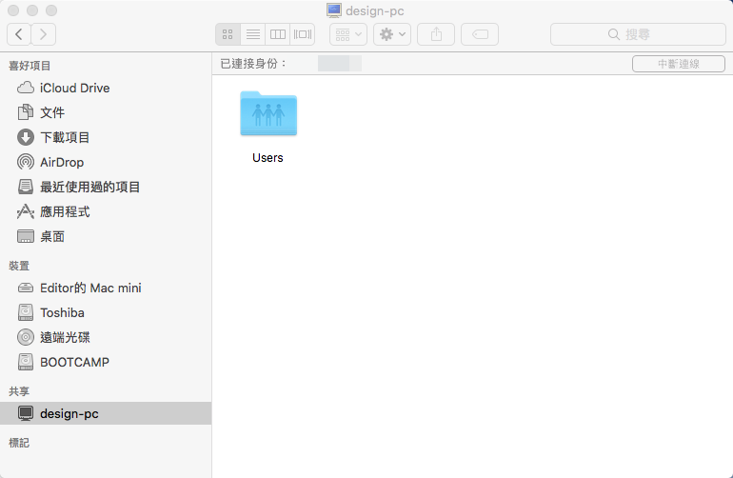Click the iCloud Drive cloud icon

click(x=26, y=88)
